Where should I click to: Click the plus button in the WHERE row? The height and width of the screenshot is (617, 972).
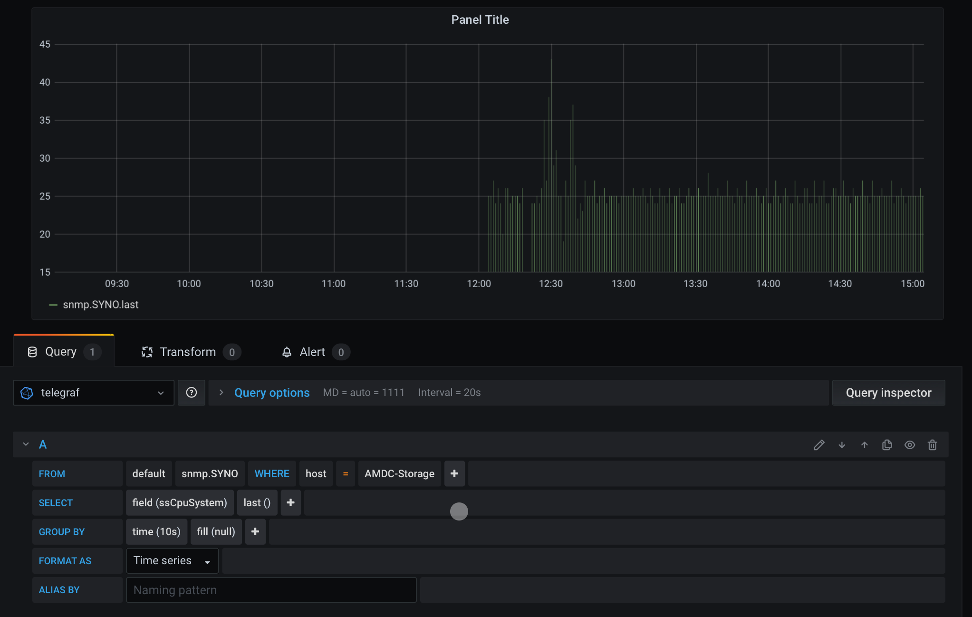[x=454, y=473]
